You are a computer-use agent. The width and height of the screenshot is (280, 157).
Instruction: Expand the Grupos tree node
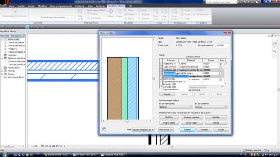click(x=2, y=74)
